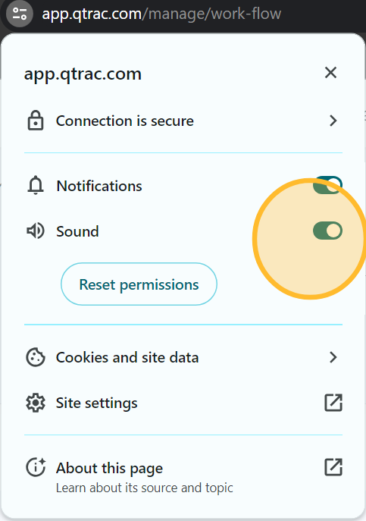Open the Cookies and site data entry
Screen dimensions: 366x521
183,357
